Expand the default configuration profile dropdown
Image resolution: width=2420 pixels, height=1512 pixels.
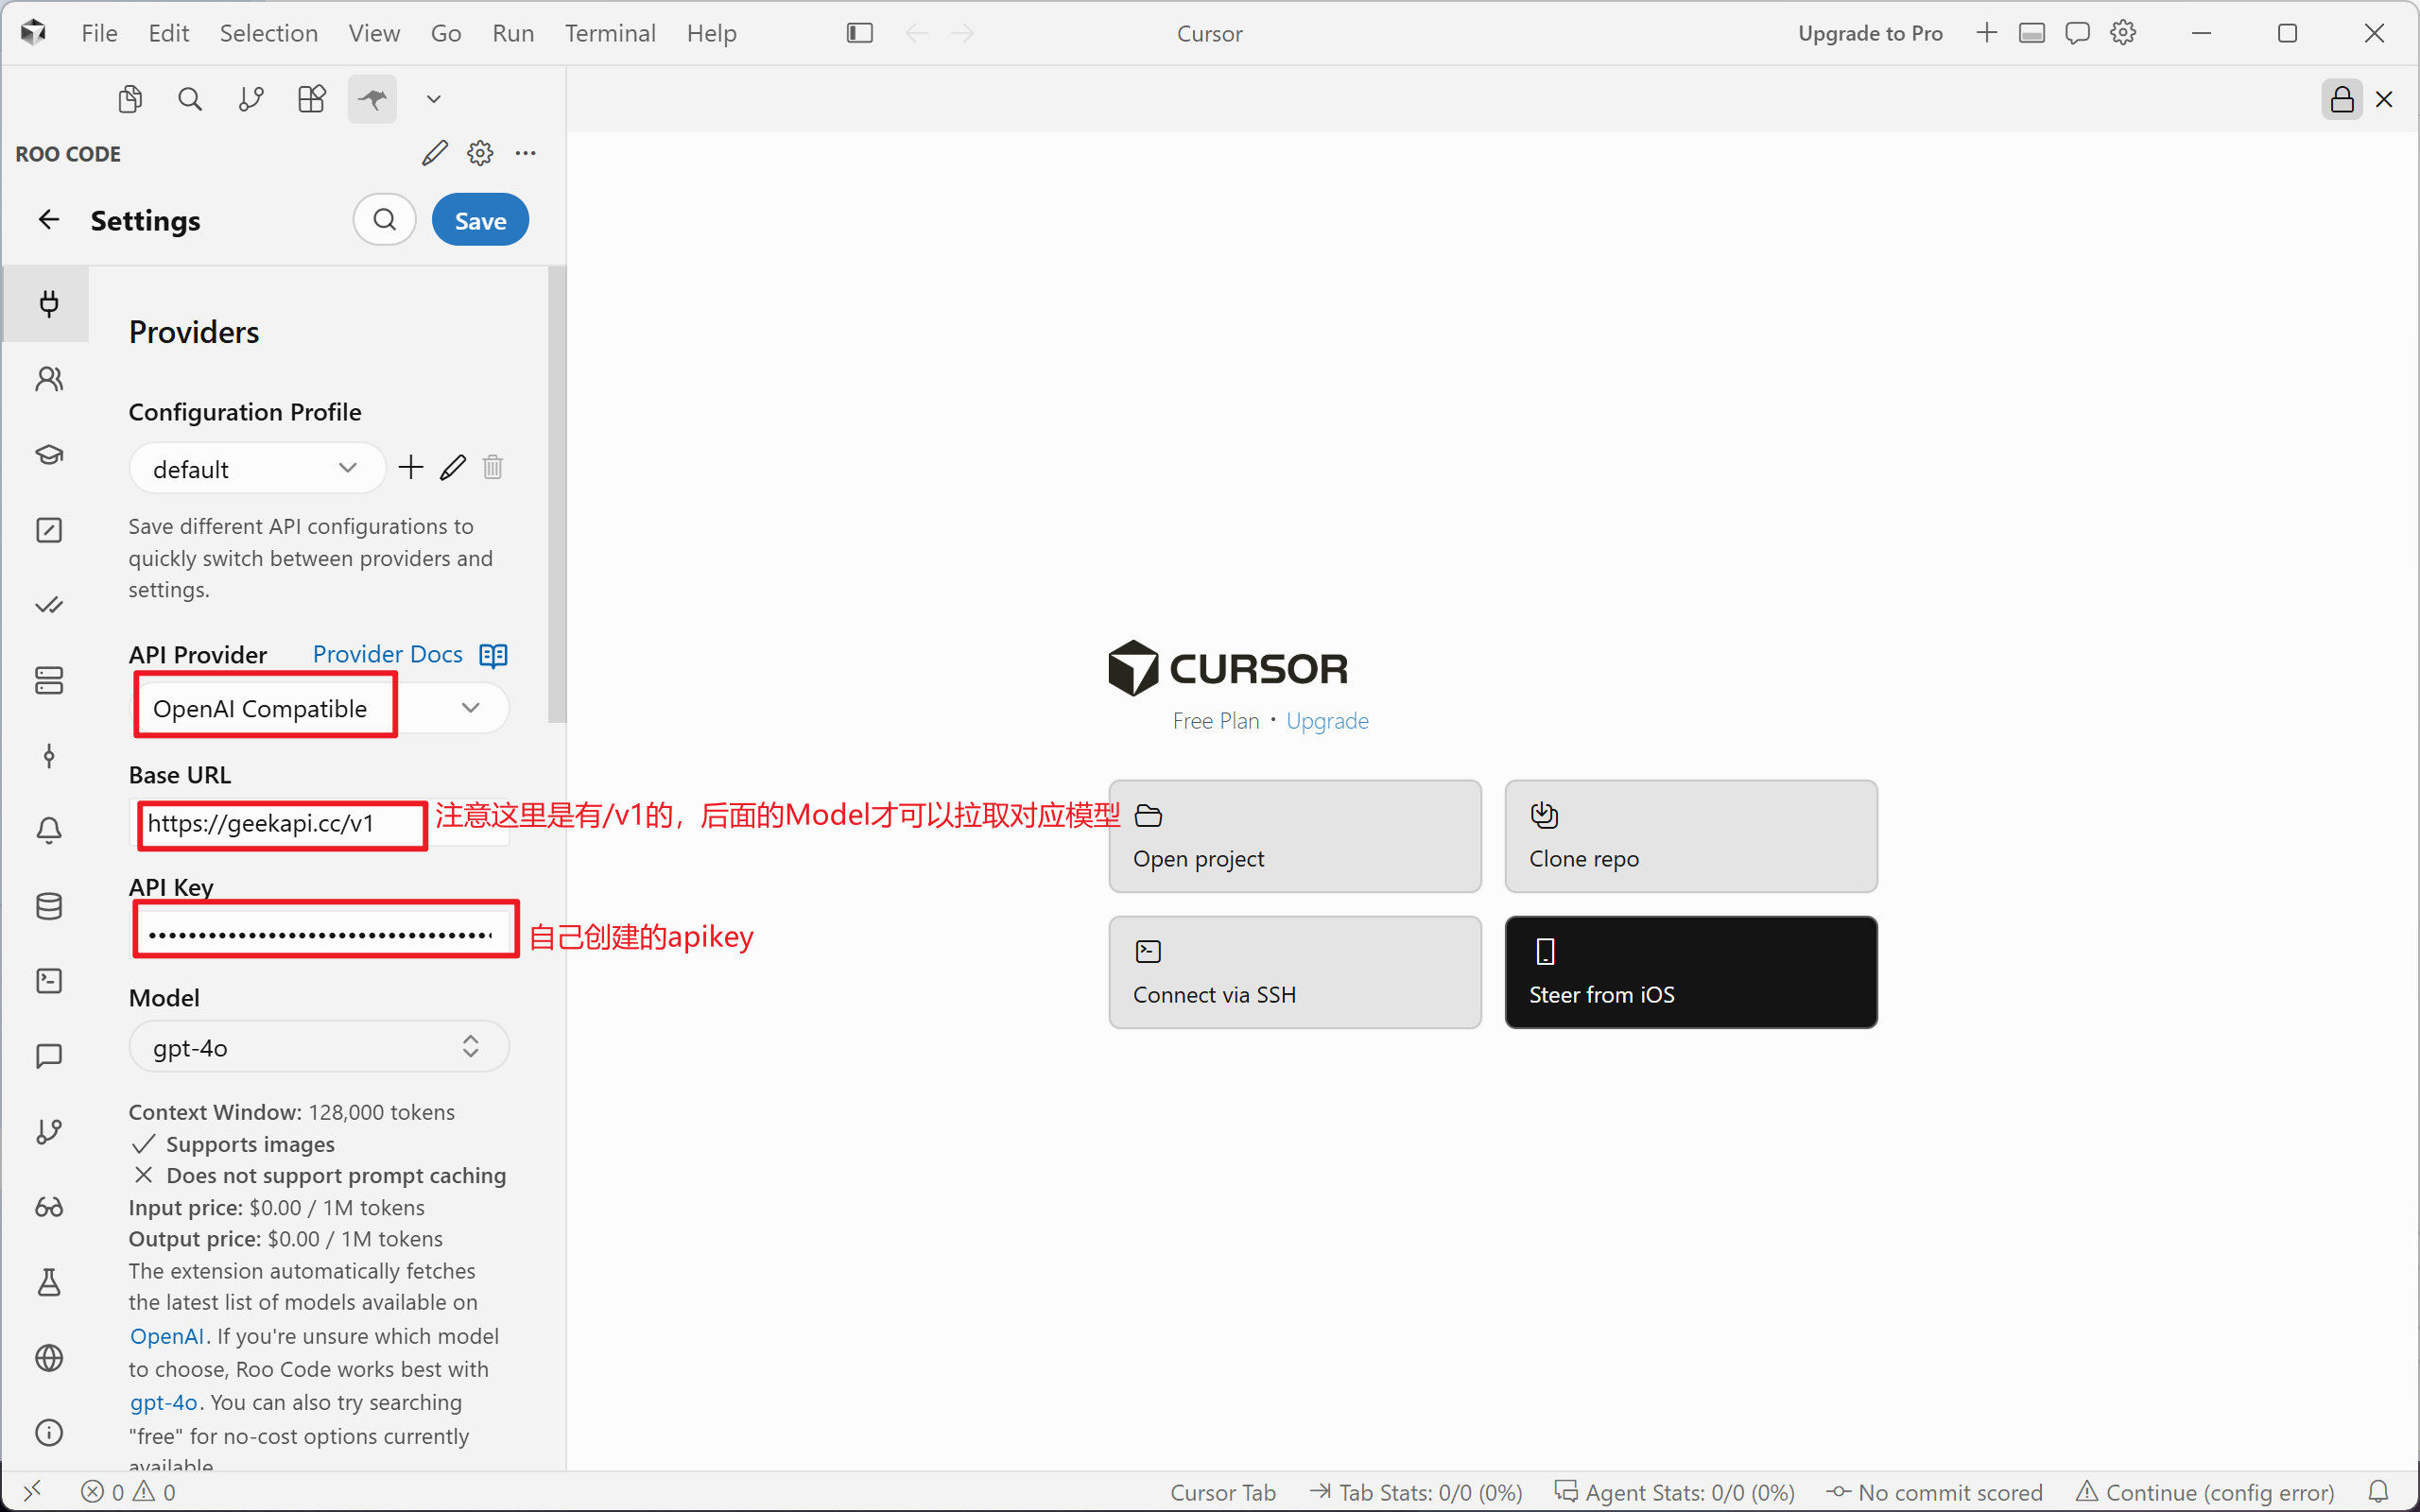click(x=257, y=468)
